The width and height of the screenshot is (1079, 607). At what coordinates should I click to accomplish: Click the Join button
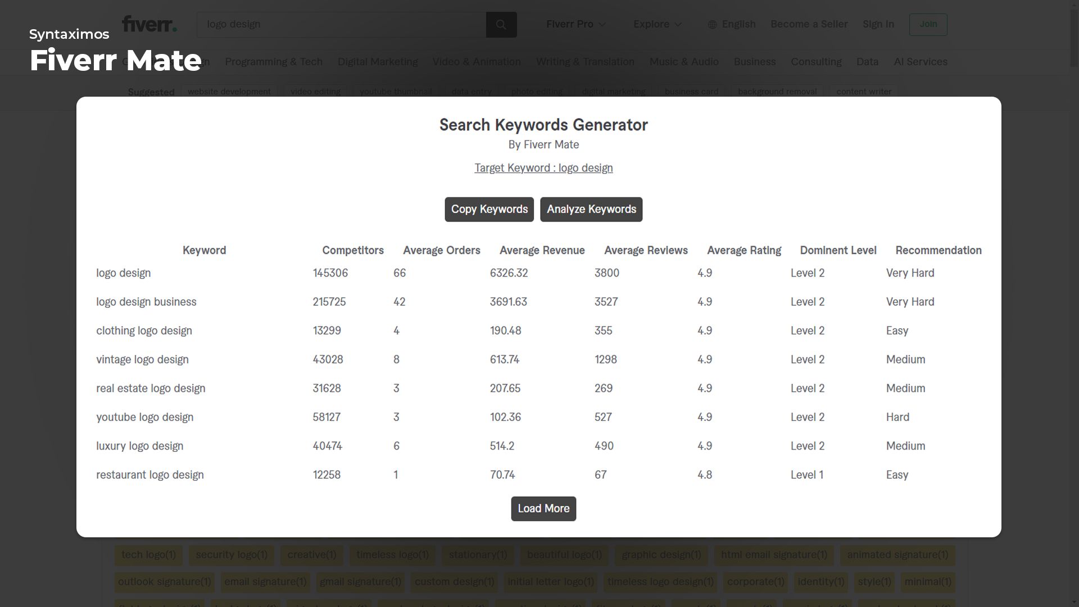pos(928,24)
